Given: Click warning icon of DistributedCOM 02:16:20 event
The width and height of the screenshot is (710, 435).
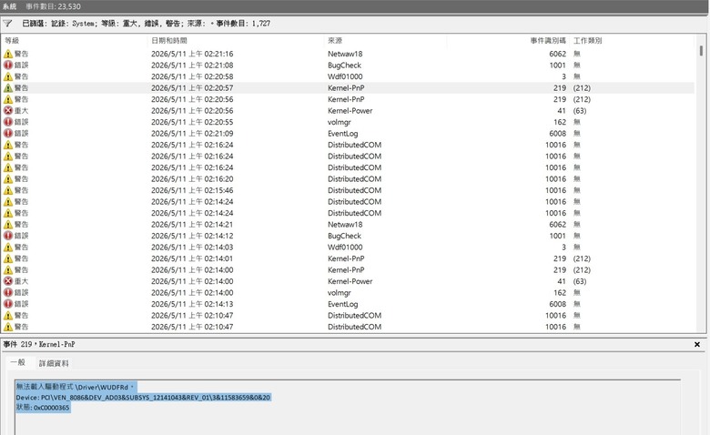Looking at the screenshot, I should pyautogui.click(x=8, y=178).
